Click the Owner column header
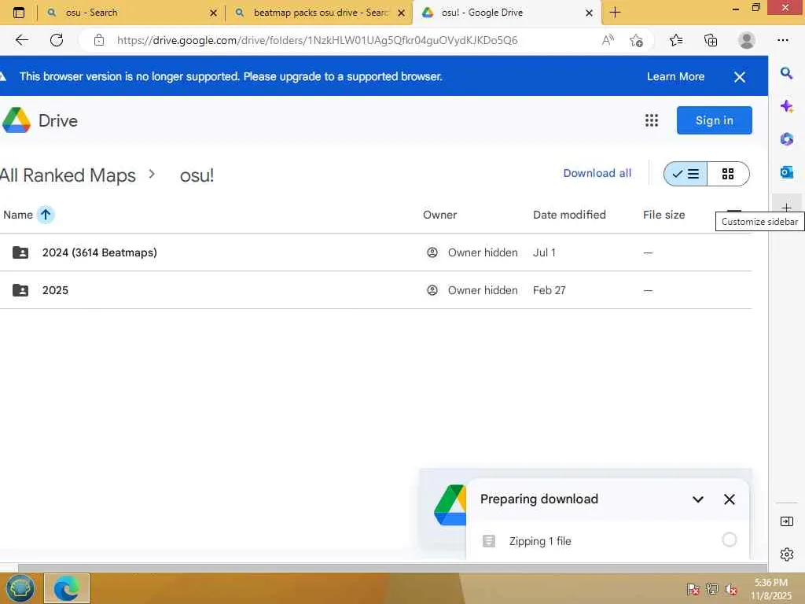Screen dimensions: 805x604 (x=439, y=215)
